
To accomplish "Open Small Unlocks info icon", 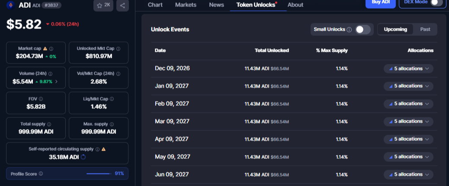I will [x=349, y=29].
